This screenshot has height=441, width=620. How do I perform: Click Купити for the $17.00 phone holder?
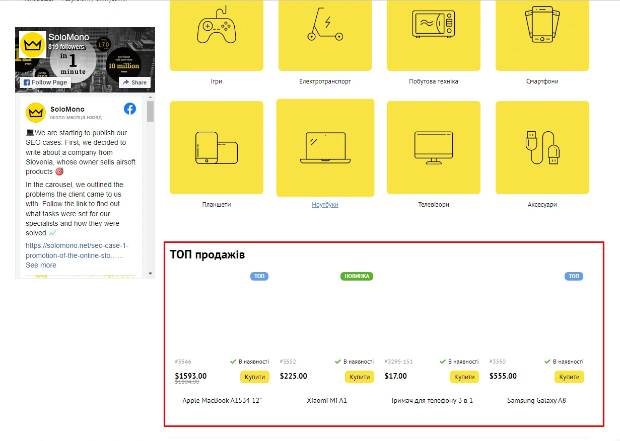464,377
